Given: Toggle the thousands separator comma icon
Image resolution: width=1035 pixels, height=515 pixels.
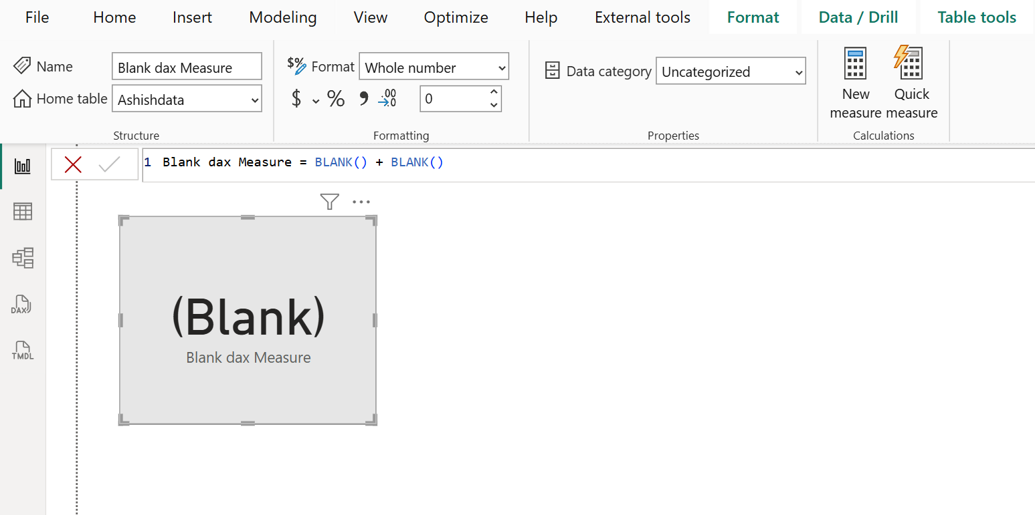Looking at the screenshot, I should coord(362,98).
